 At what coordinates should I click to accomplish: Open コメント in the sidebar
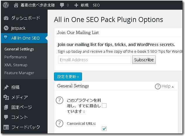pos(20,117)
